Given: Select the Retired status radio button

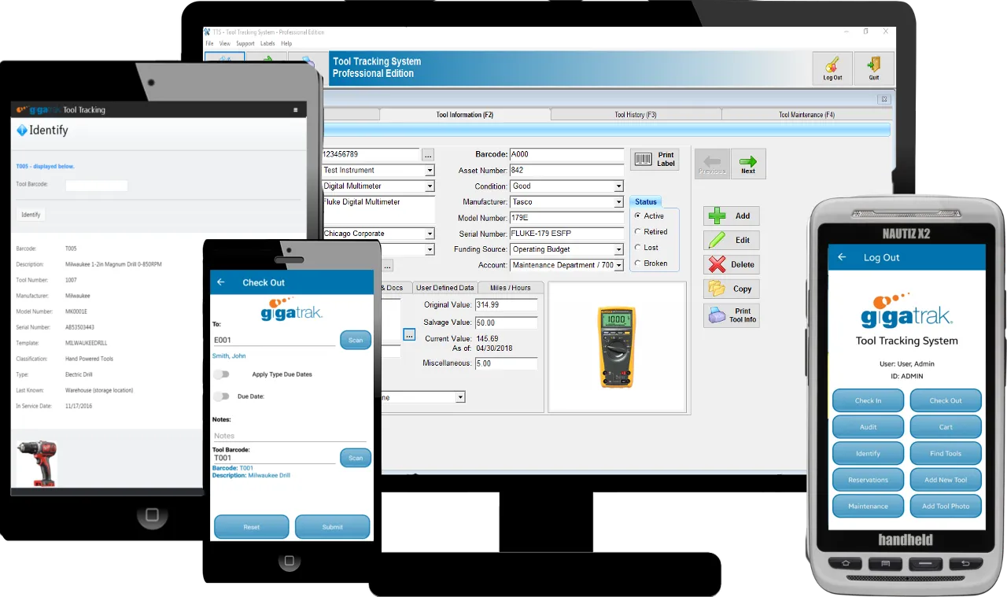Looking at the screenshot, I should [637, 232].
